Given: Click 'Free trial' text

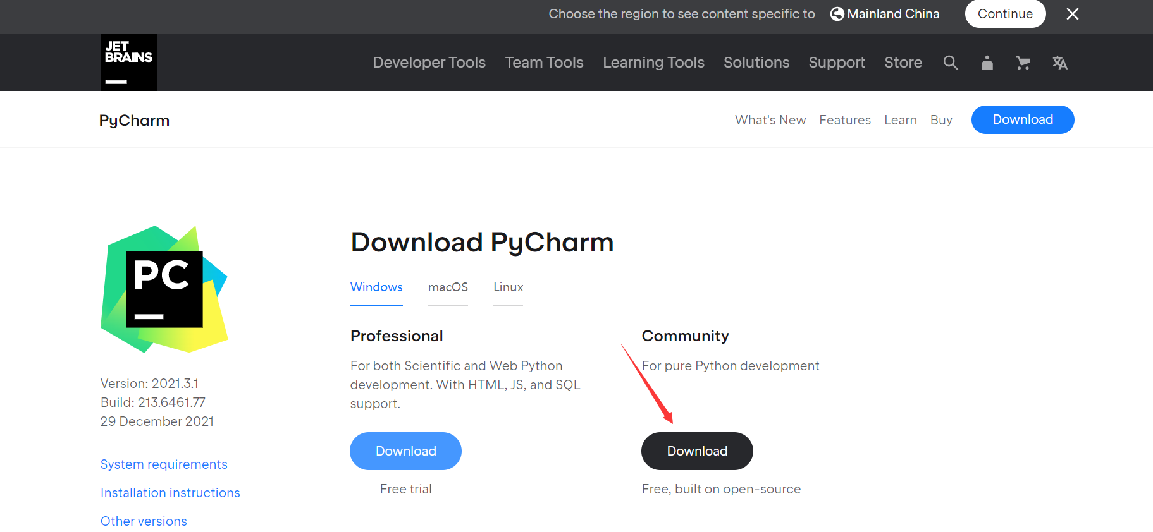Looking at the screenshot, I should (406, 489).
